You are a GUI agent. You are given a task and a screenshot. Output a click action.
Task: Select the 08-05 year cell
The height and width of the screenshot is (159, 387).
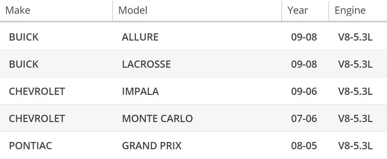[x=304, y=146]
